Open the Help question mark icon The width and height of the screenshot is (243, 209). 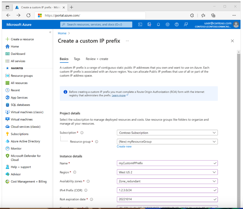177,25
